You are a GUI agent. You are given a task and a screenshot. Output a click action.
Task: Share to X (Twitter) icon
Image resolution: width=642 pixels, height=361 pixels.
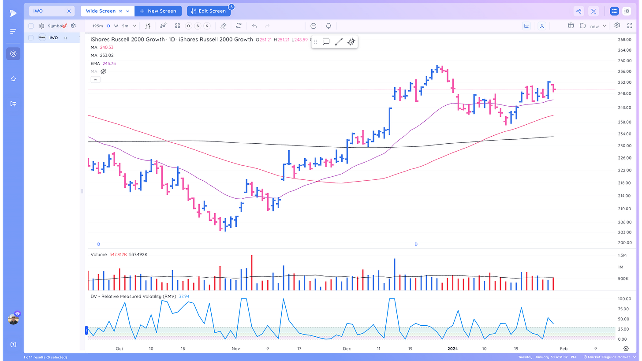pos(593,11)
